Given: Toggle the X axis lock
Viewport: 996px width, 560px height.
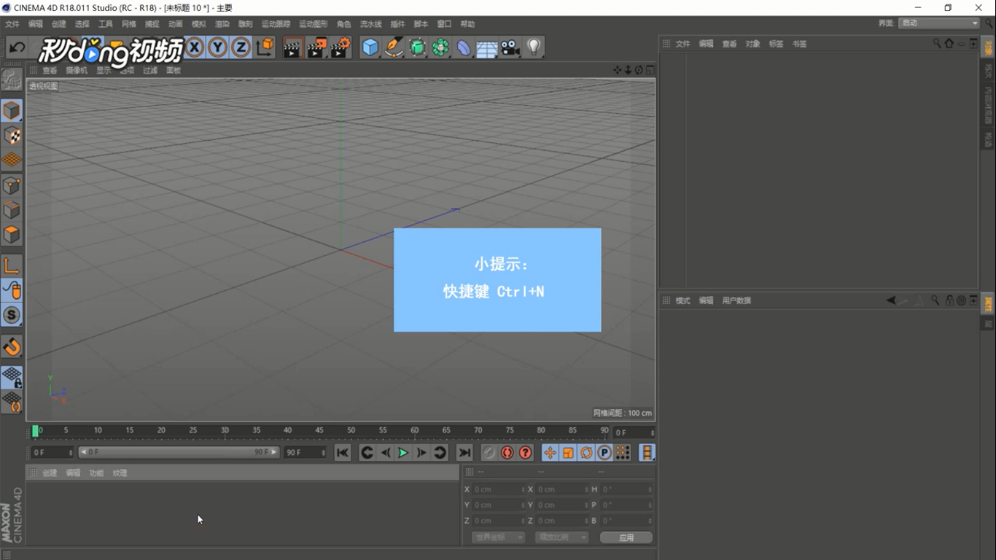Looking at the screenshot, I should pyautogui.click(x=194, y=48).
